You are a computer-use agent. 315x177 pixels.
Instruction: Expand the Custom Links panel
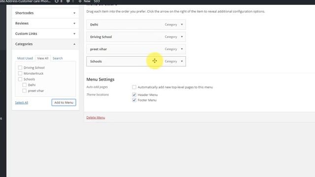coord(74,34)
